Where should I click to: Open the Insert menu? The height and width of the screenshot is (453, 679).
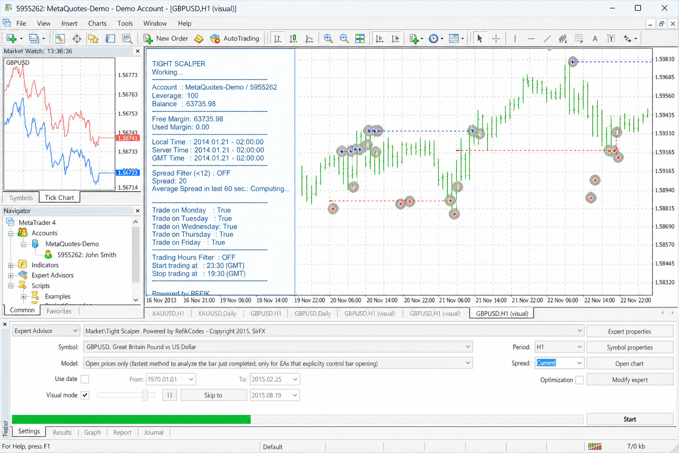69,23
